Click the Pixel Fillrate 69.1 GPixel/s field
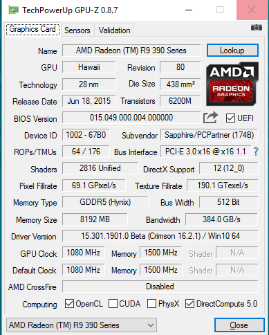This screenshot has height=335, width=269. coord(94,185)
